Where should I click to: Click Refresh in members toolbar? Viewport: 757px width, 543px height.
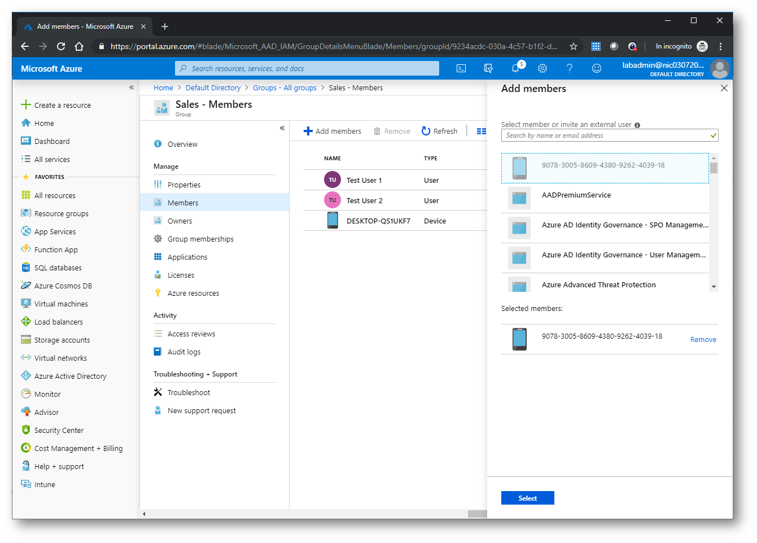439,131
